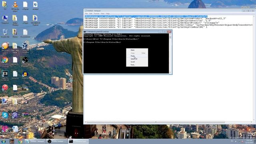Select the VLC media player desktop icon
The image size is (256, 144).
[x=15, y=6]
